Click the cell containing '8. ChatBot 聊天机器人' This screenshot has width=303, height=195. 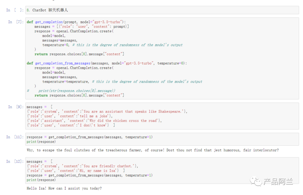[162, 10]
